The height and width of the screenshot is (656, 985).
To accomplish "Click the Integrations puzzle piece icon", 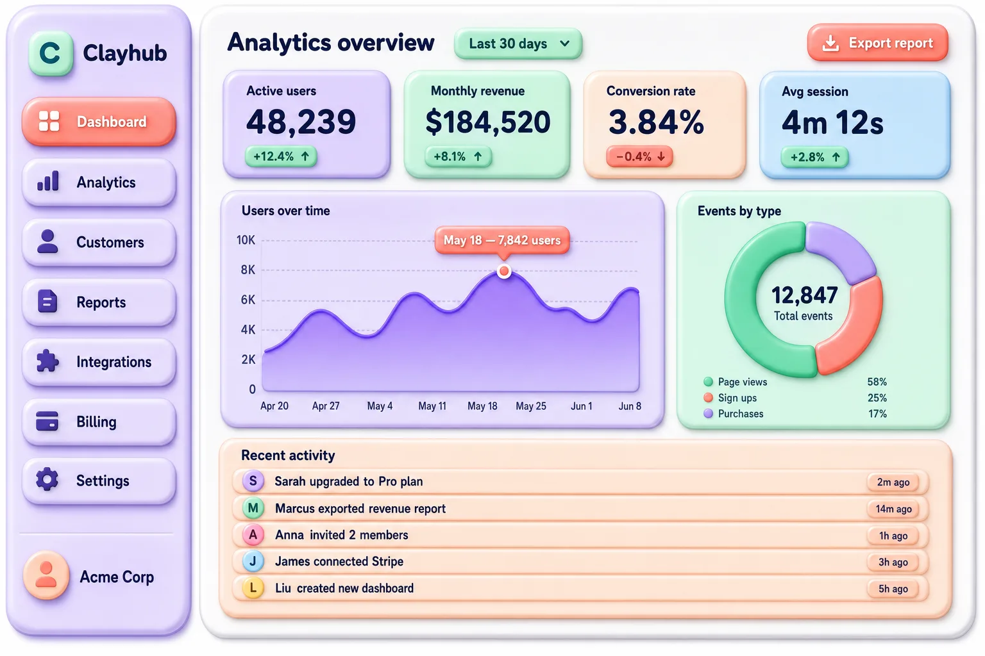I will point(47,361).
